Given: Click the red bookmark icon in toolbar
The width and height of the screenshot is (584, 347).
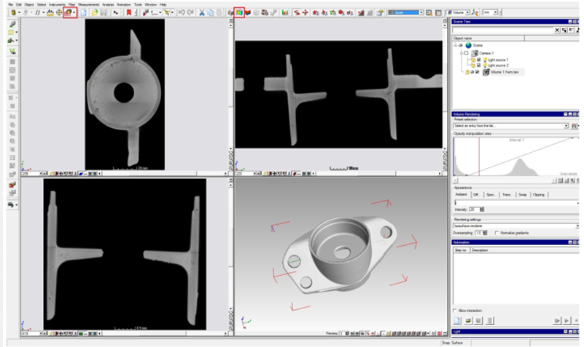Looking at the screenshot, I should click(129, 12).
